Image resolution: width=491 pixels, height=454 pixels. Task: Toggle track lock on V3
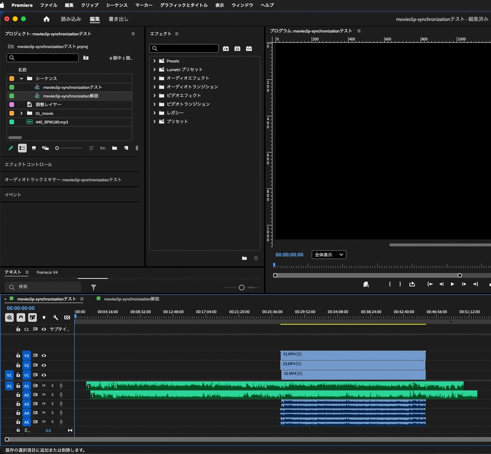(18, 355)
